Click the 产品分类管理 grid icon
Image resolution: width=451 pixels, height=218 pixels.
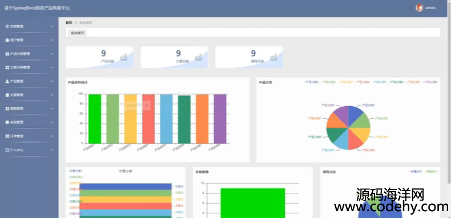click(7, 54)
